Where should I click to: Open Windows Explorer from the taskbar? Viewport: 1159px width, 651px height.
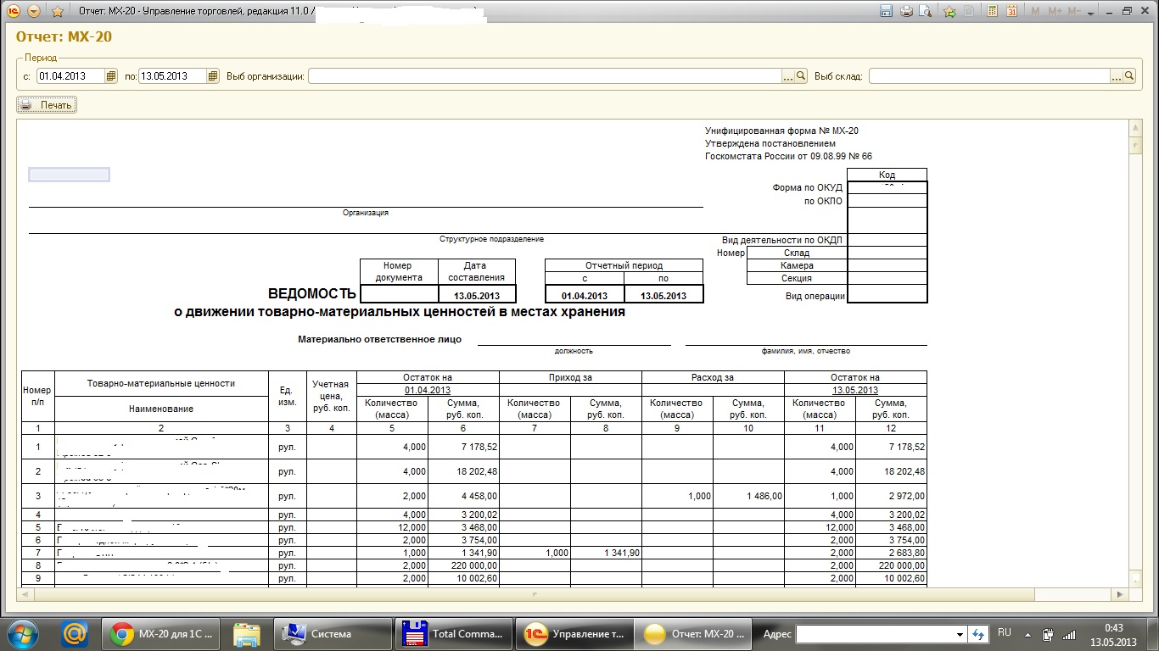coord(247,634)
